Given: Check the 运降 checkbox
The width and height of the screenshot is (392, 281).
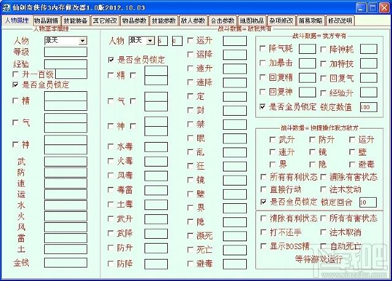Looking at the screenshot, I should 190,54.
